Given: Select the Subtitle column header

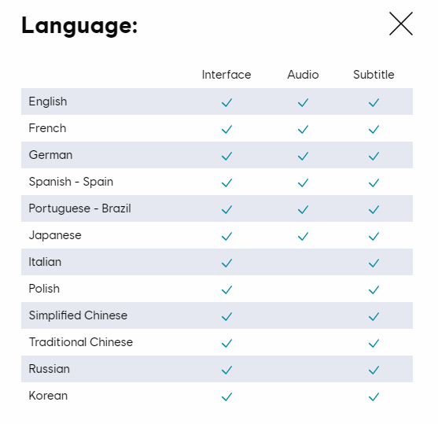Looking at the screenshot, I should tap(374, 75).
